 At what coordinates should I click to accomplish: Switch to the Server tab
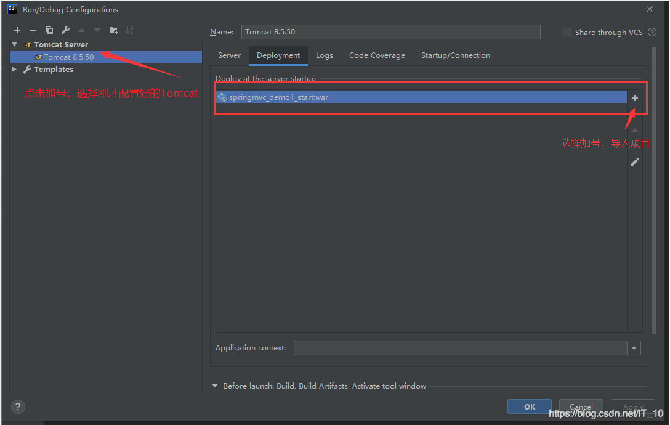coord(230,55)
